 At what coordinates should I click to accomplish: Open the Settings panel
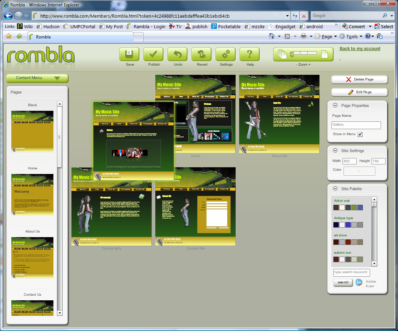[x=225, y=54]
